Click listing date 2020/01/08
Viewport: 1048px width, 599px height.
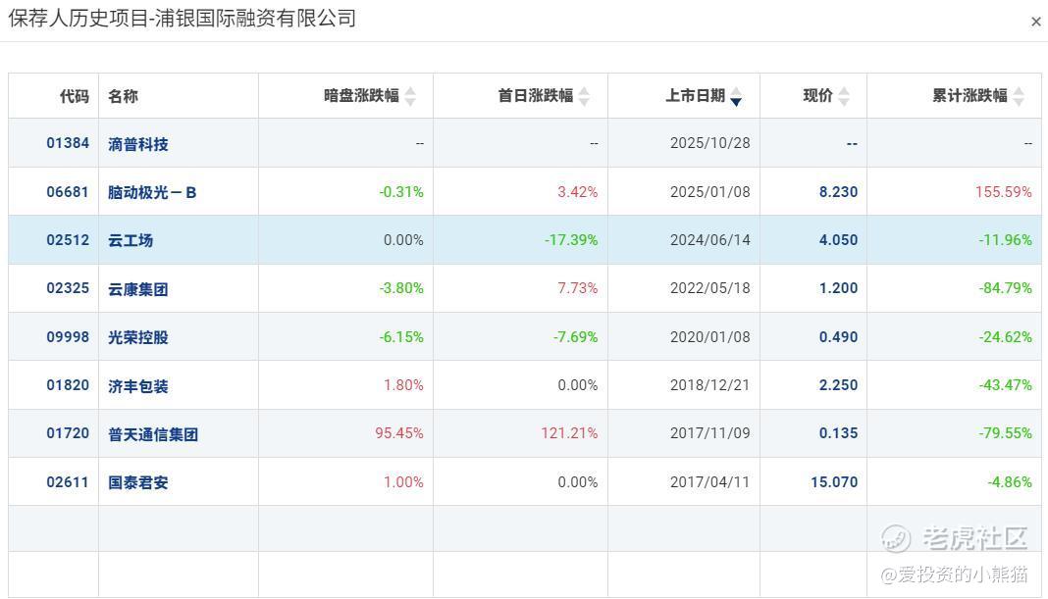(709, 336)
